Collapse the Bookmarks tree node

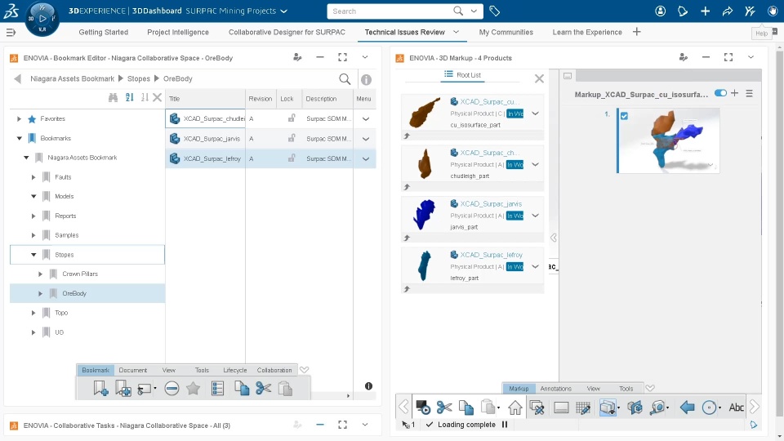19,138
